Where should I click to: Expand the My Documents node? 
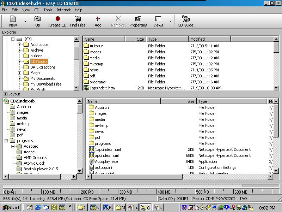[19, 78]
